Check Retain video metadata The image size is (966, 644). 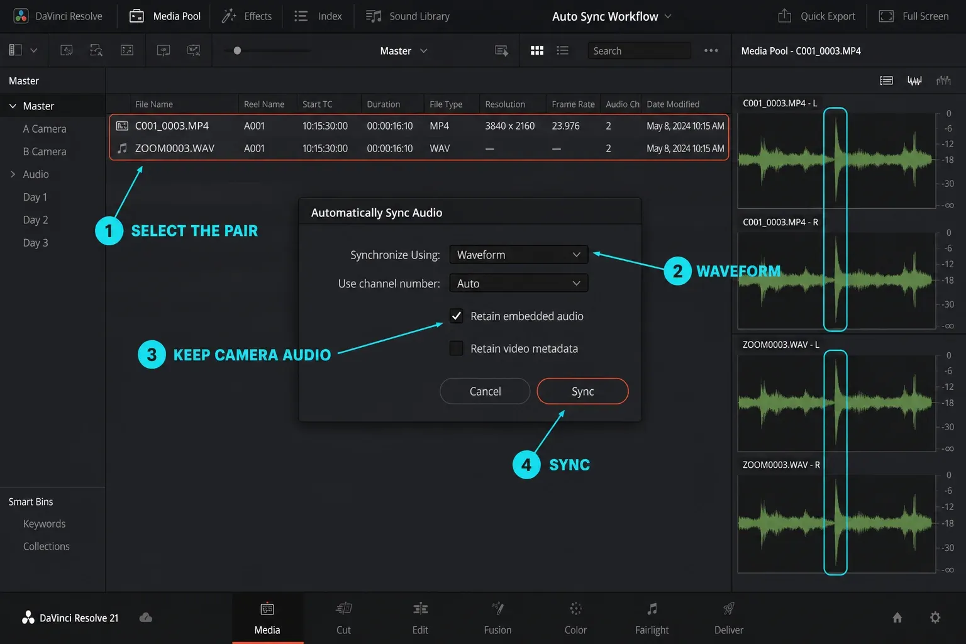pyautogui.click(x=457, y=348)
